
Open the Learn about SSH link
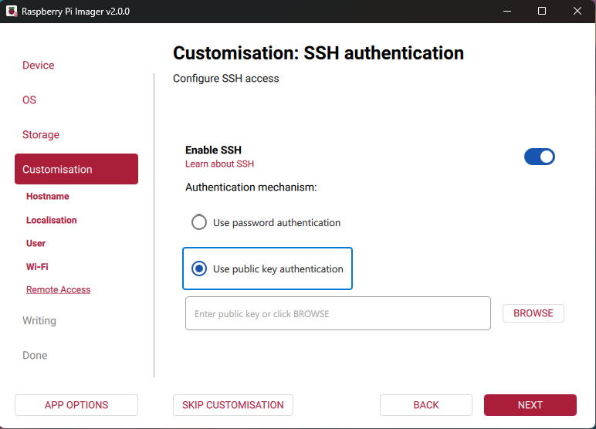(x=219, y=164)
